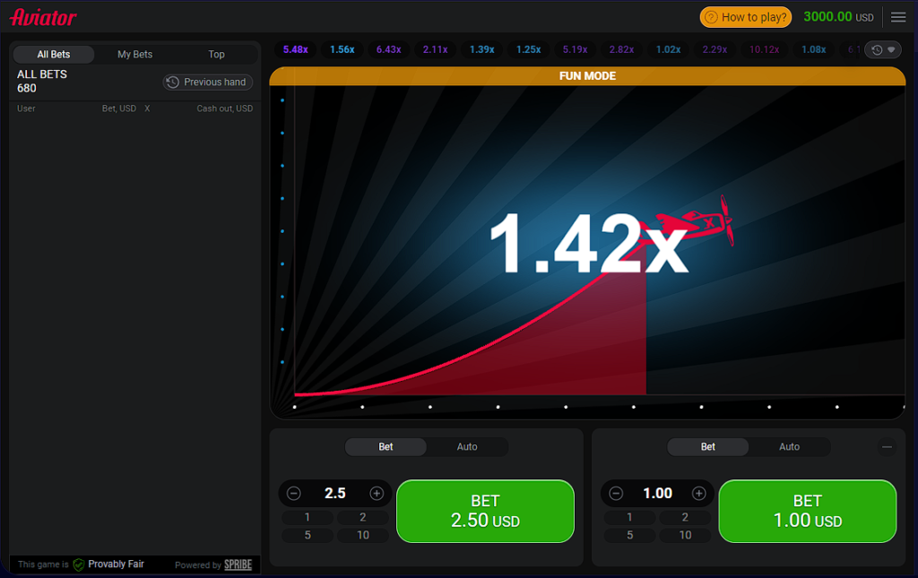This screenshot has height=578, width=918.
Task: Decrease left bet amount with minus icon
Action: pos(294,493)
